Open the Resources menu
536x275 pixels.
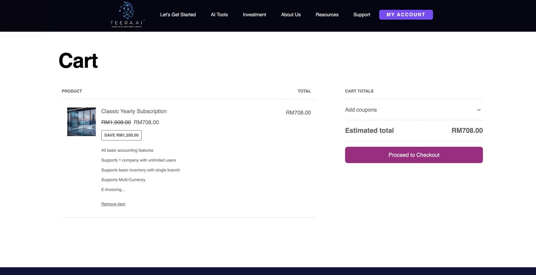pos(327,15)
